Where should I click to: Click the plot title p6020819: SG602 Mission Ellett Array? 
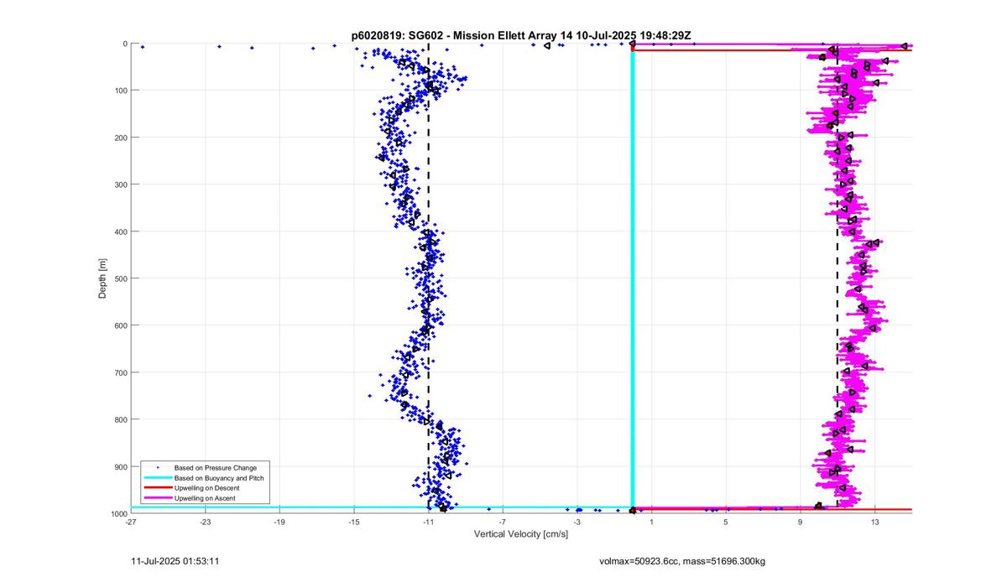(x=521, y=35)
